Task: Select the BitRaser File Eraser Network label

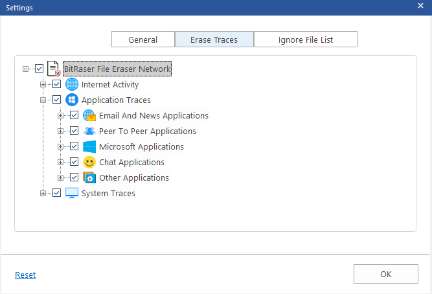Action: tap(117, 69)
